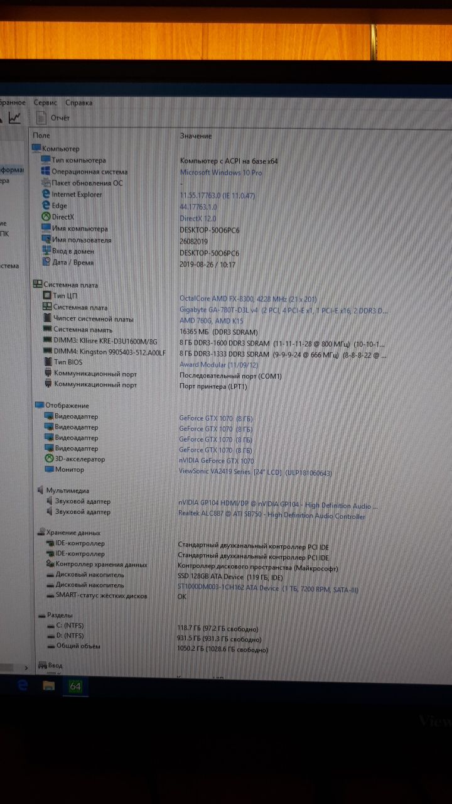Click the Internet Explorer row icon
Screen dimensions: 452x804
click(46, 195)
